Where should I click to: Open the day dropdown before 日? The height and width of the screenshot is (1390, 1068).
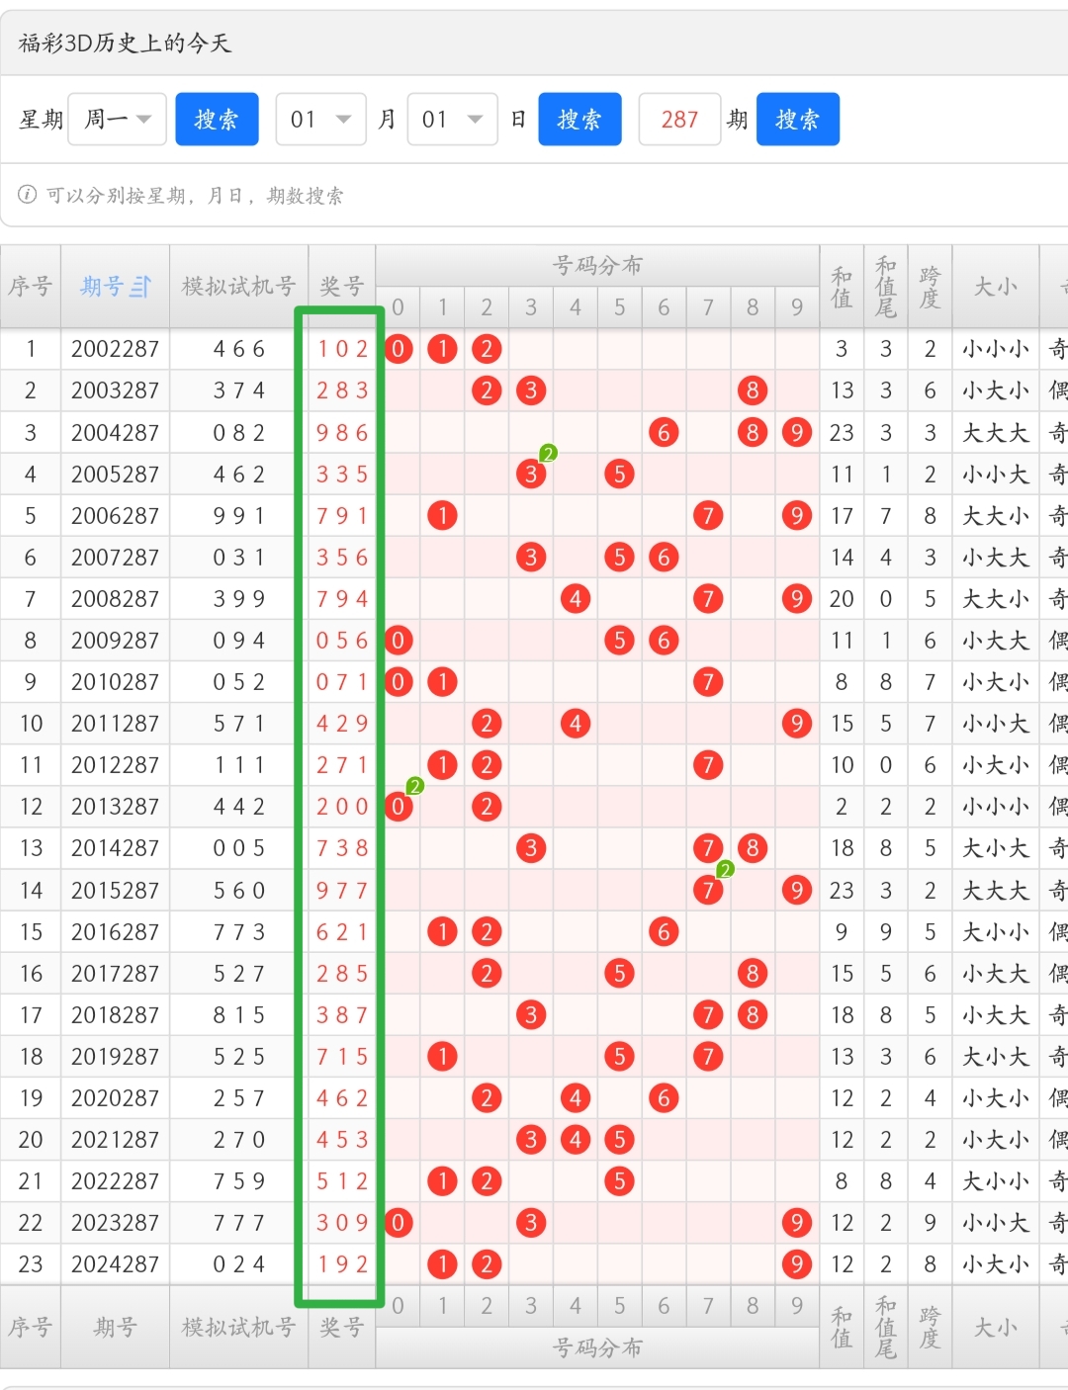[x=452, y=120]
